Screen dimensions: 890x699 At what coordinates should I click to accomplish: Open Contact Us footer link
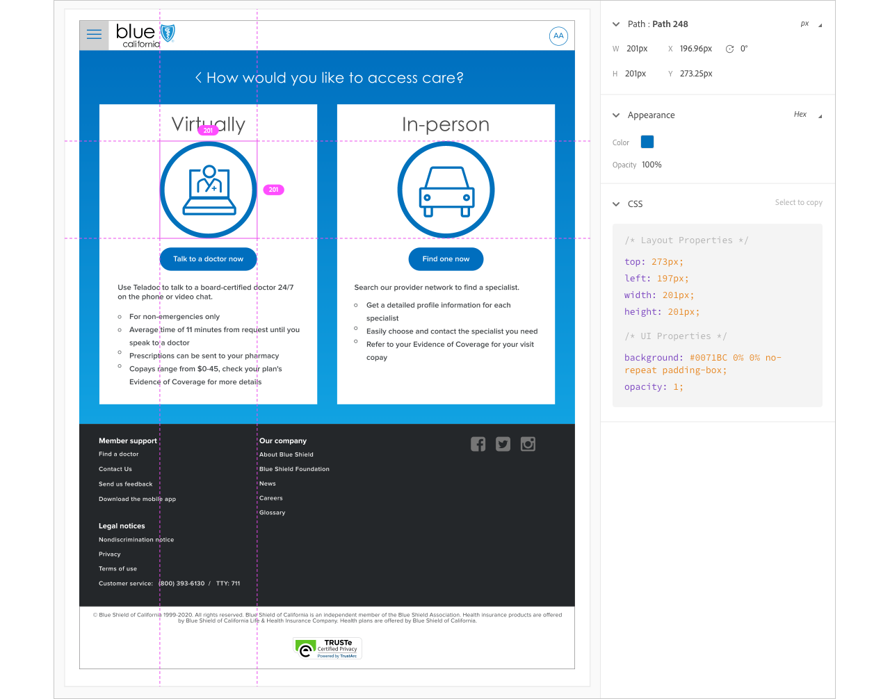[x=115, y=469]
